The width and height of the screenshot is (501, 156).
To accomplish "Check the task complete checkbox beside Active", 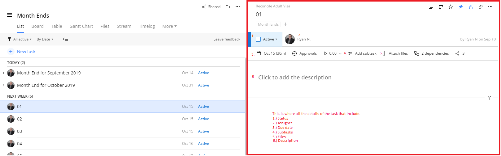I will tap(258, 39).
